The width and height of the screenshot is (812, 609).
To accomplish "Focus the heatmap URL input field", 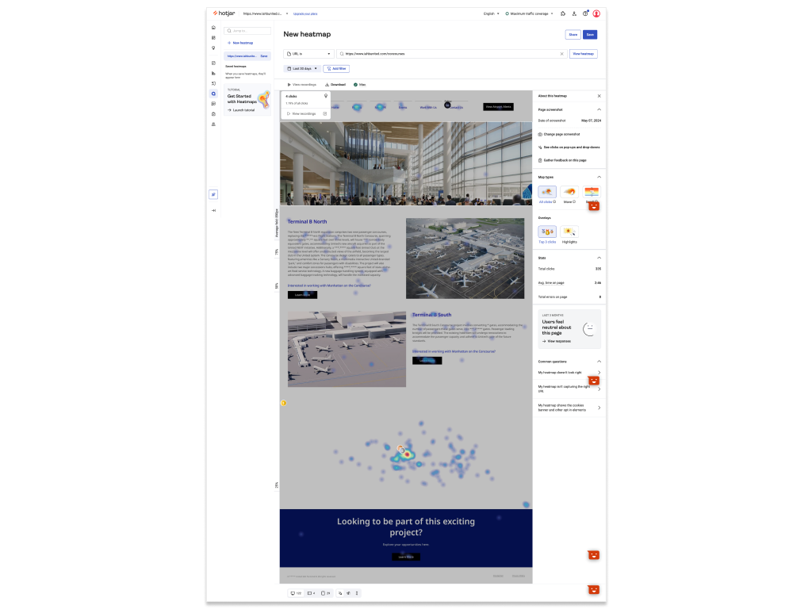I will point(450,54).
